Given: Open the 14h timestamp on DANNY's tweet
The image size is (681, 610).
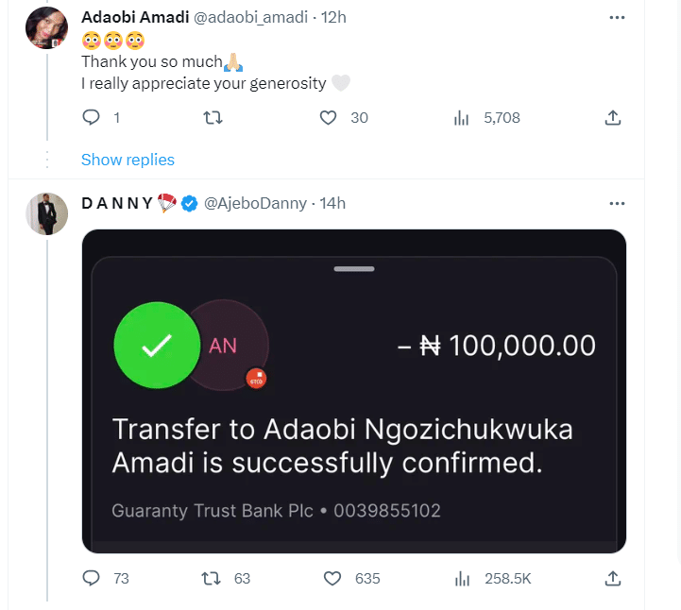Looking at the screenshot, I should click(332, 203).
